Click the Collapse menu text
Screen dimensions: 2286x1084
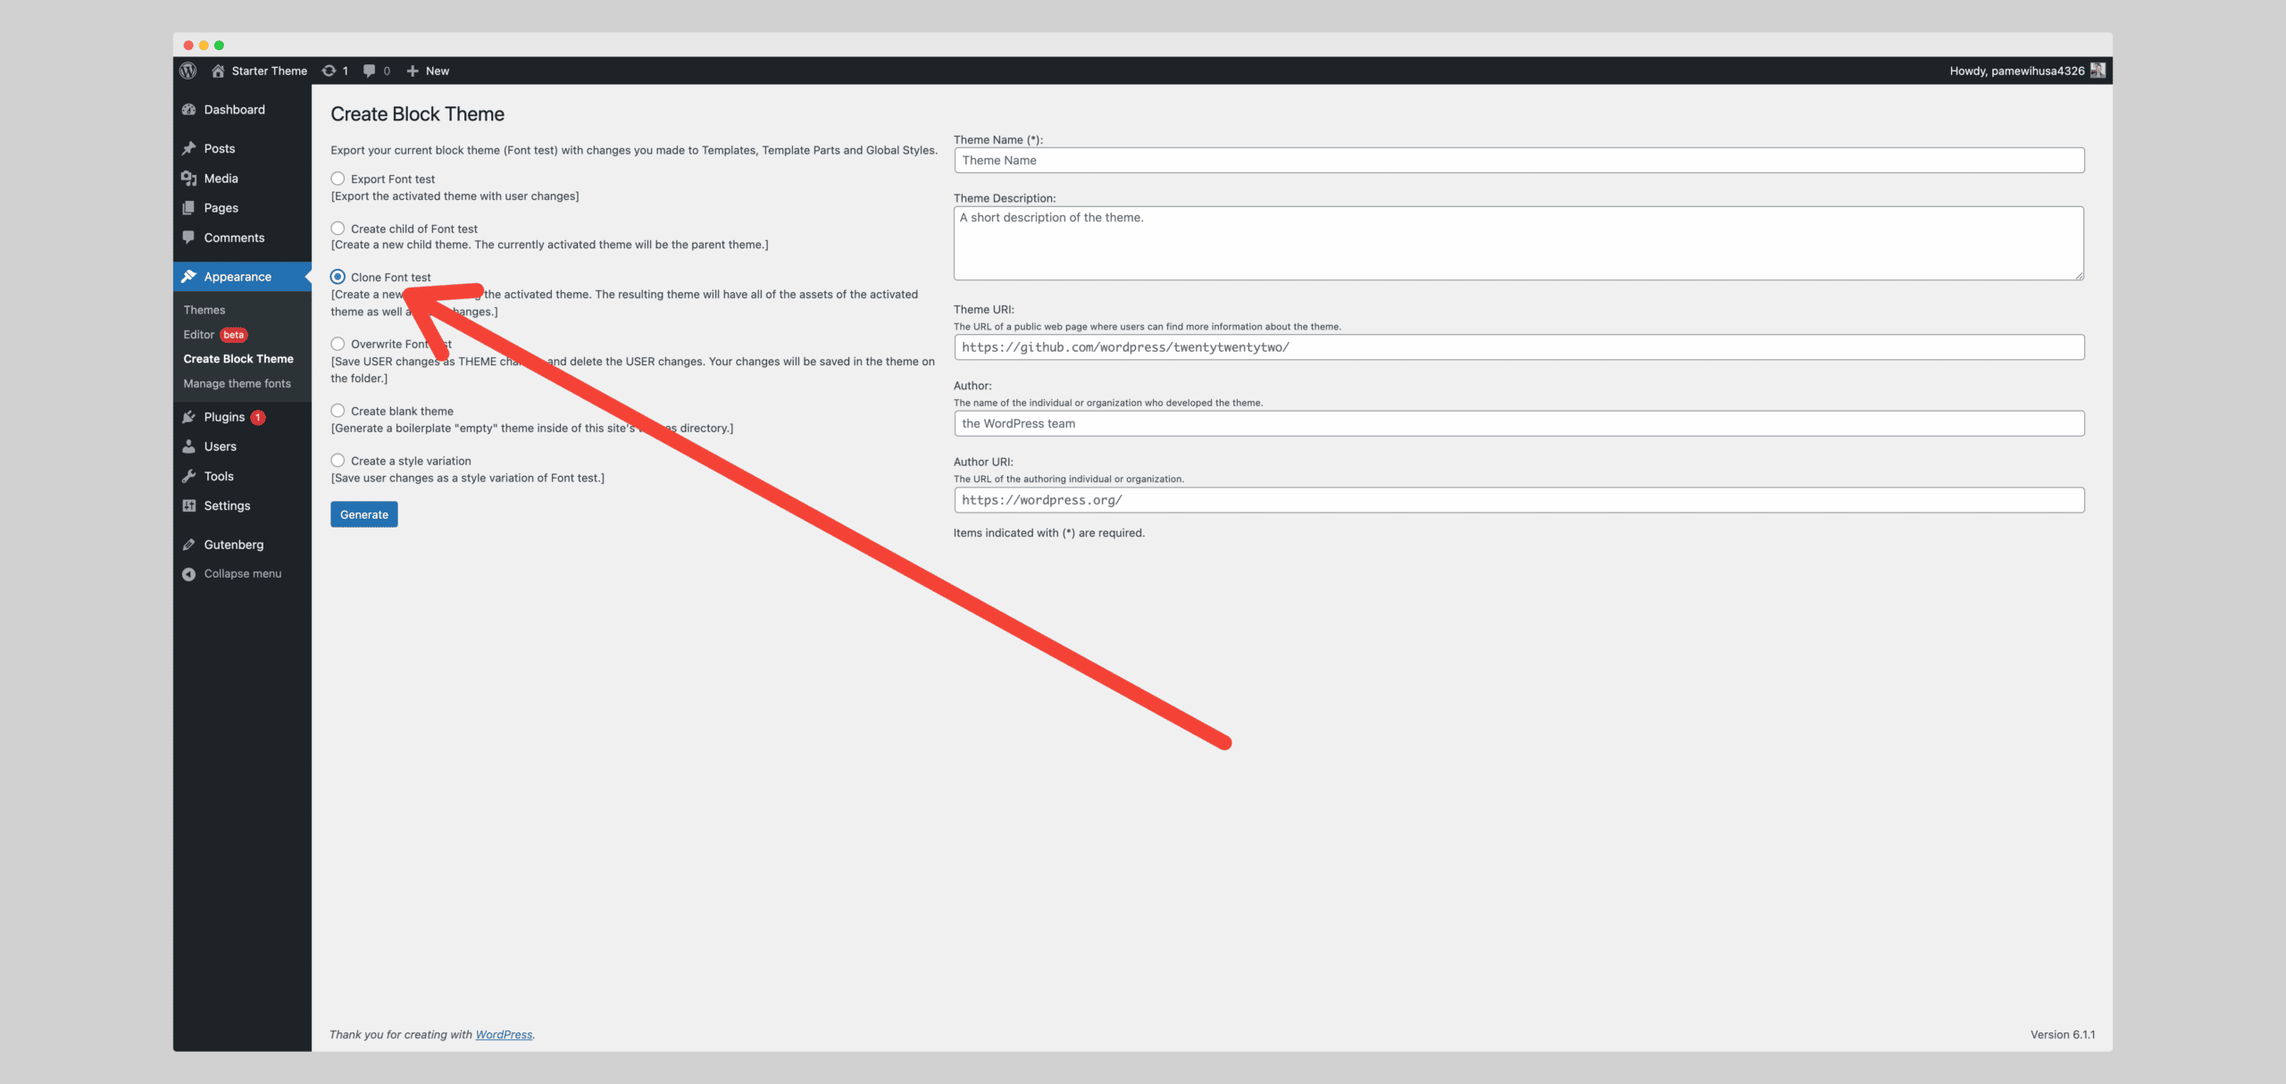pos(242,574)
